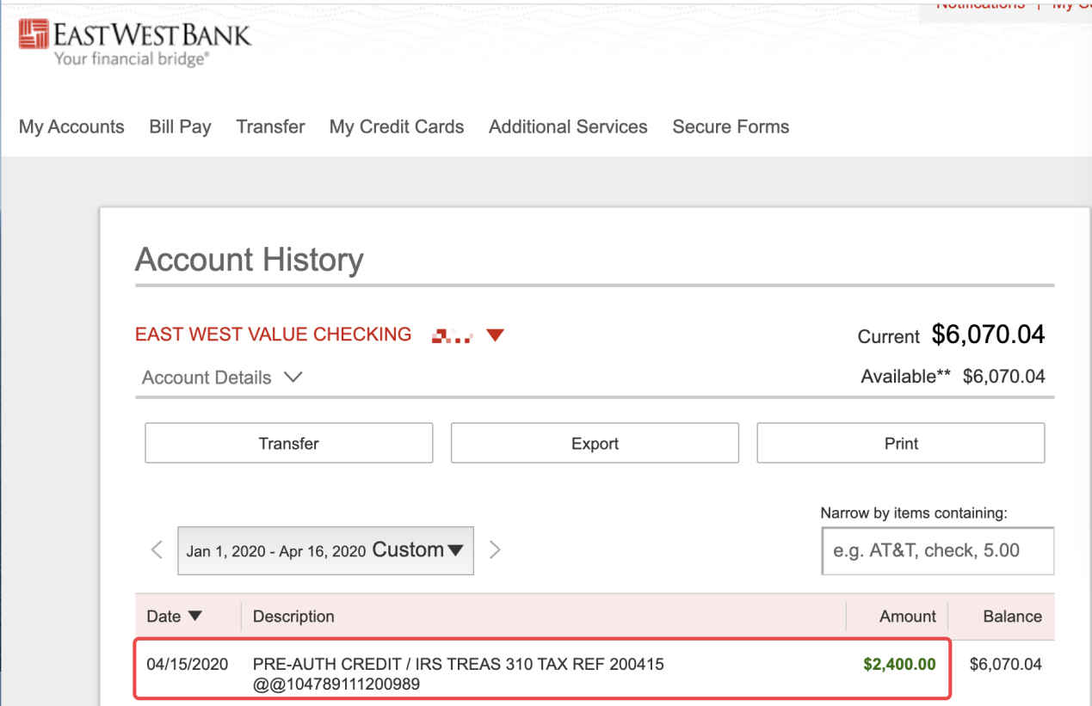Click the Print button
This screenshot has width=1092, height=706.
[901, 444]
